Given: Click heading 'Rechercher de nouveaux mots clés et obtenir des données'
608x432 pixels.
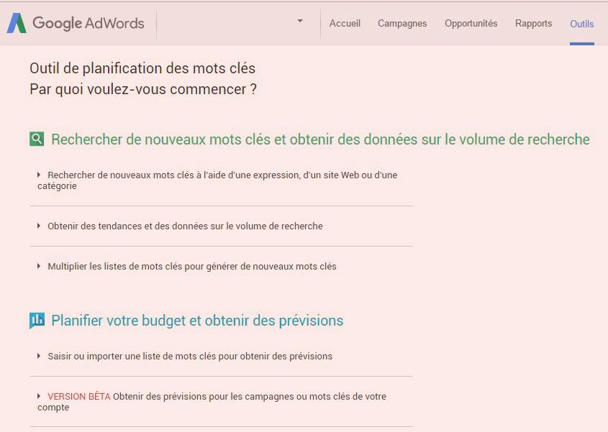Looking at the screenshot, I should (x=320, y=139).
